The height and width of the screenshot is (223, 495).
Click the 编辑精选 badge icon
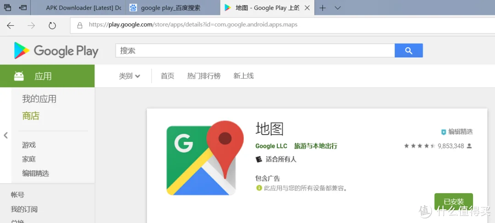coord(444,132)
